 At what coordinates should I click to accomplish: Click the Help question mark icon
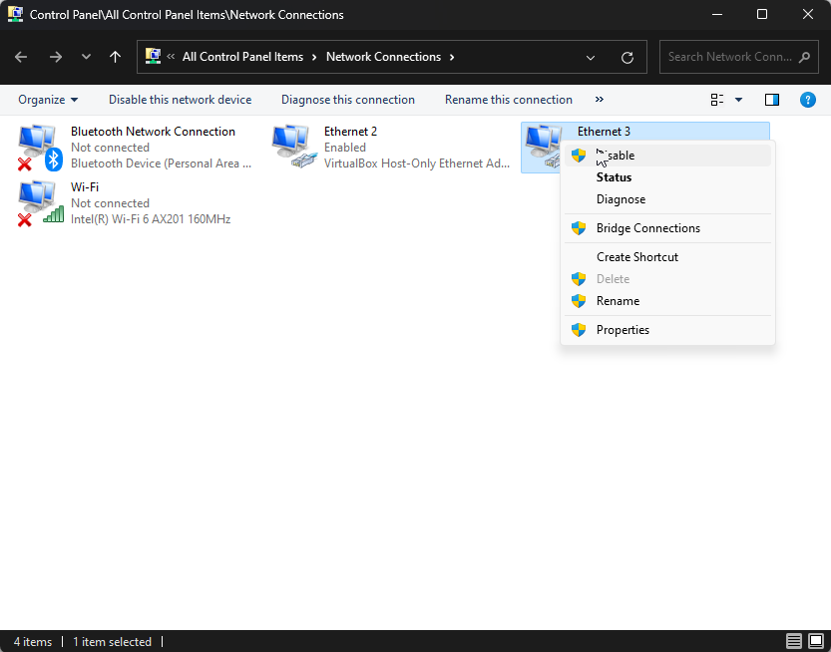(808, 100)
